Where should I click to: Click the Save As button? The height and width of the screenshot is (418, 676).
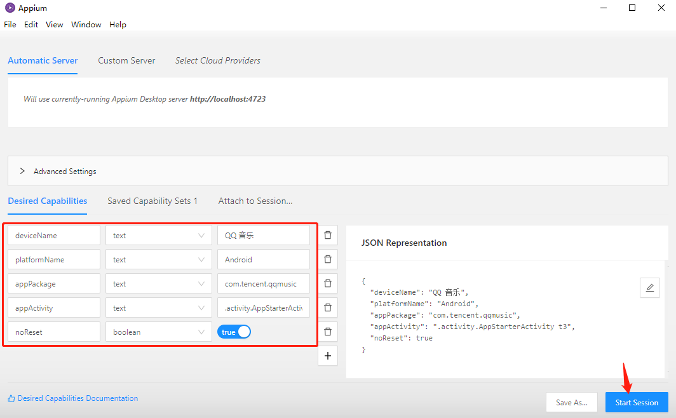point(572,403)
